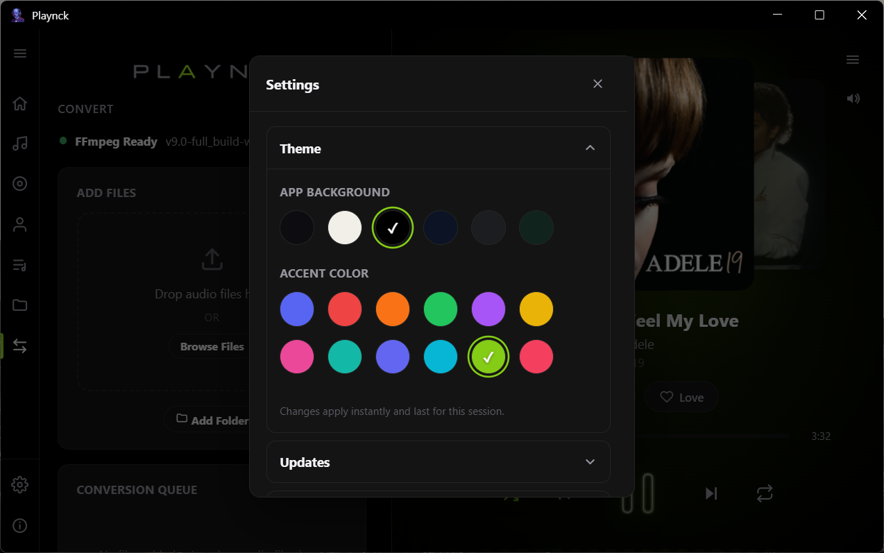
Task: Click the Love button
Action: [x=681, y=397]
